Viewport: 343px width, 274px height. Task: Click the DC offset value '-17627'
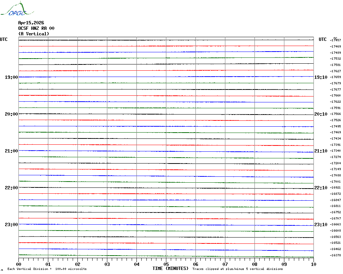click(336, 71)
